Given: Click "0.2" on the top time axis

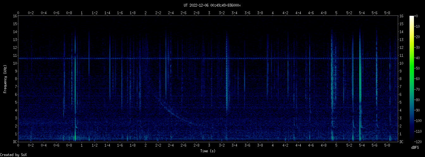Looking at the screenshot, I should pos(31,13).
